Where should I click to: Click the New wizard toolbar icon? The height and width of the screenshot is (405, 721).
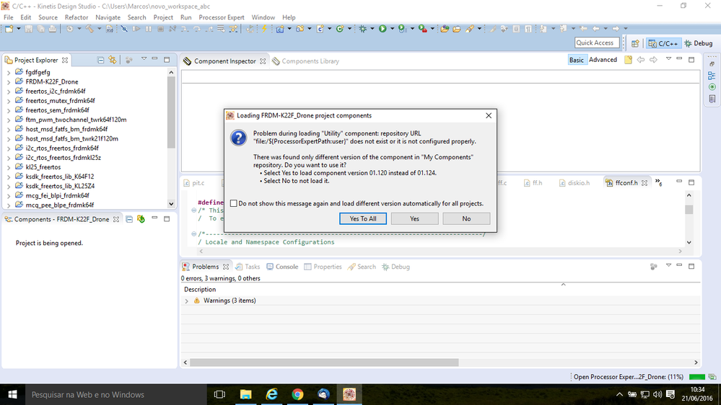(x=9, y=29)
